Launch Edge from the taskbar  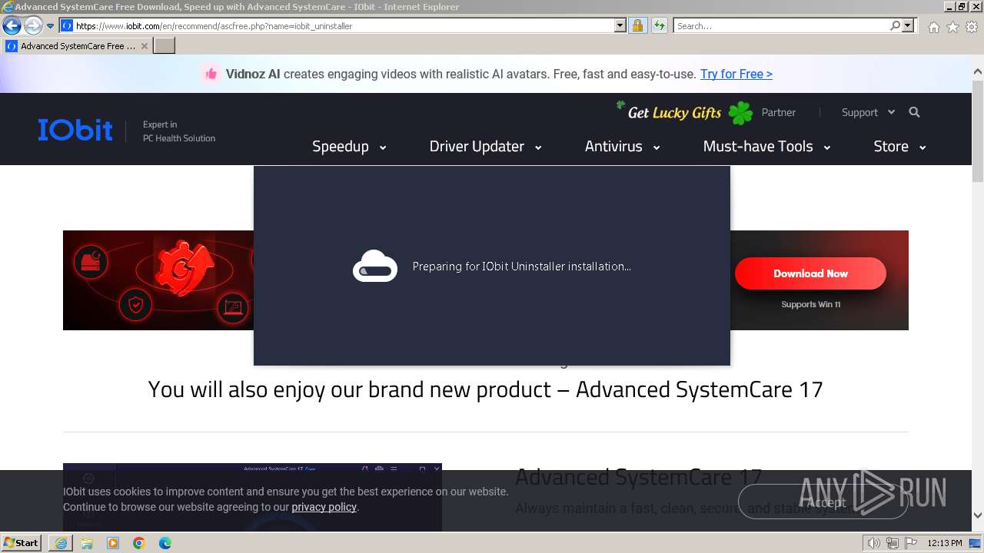click(x=165, y=543)
